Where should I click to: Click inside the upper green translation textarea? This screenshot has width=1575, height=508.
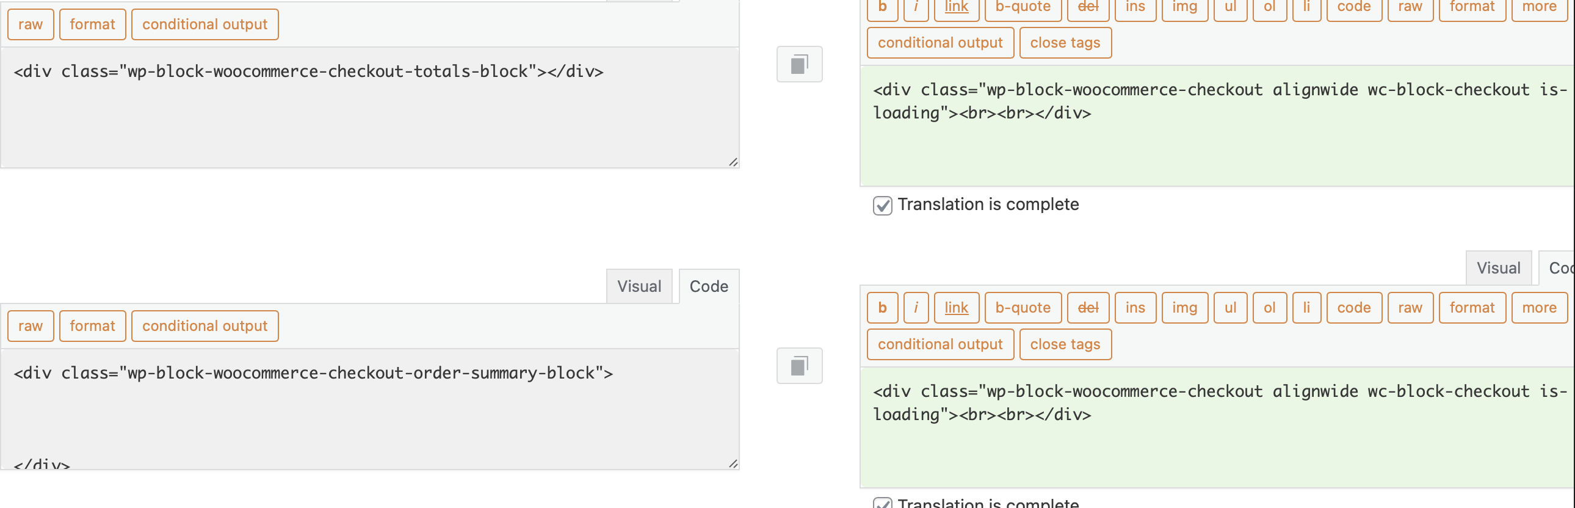point(1217,126)
